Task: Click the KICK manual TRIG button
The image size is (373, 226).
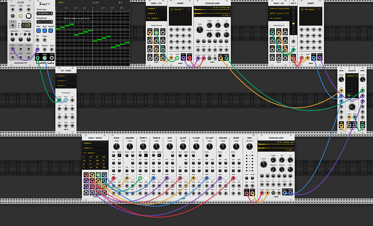Action: click(x=119, y=178)
